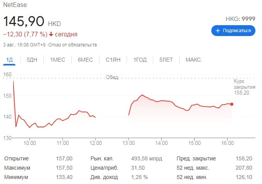Open the 6МЕС chart range tab
The width and height of the screenshot is (262, 184).
(x=85, y=60)
